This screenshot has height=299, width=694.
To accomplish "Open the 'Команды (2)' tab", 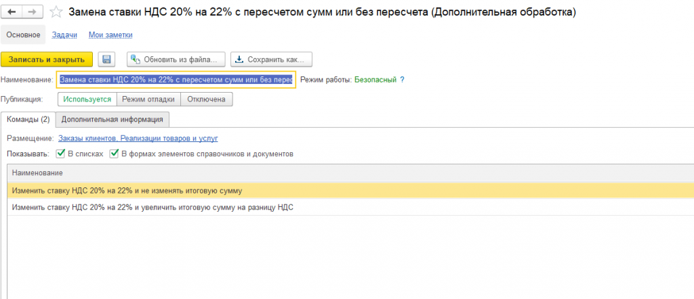I will coord(28,120).
